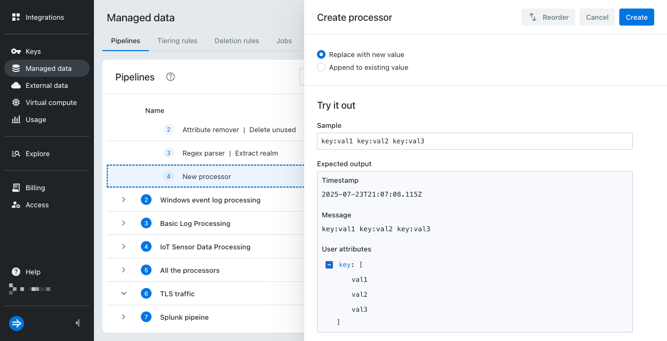Click the Keys icon in sidebar
This screenshot has width=667, height=341.
pos(16,51)
